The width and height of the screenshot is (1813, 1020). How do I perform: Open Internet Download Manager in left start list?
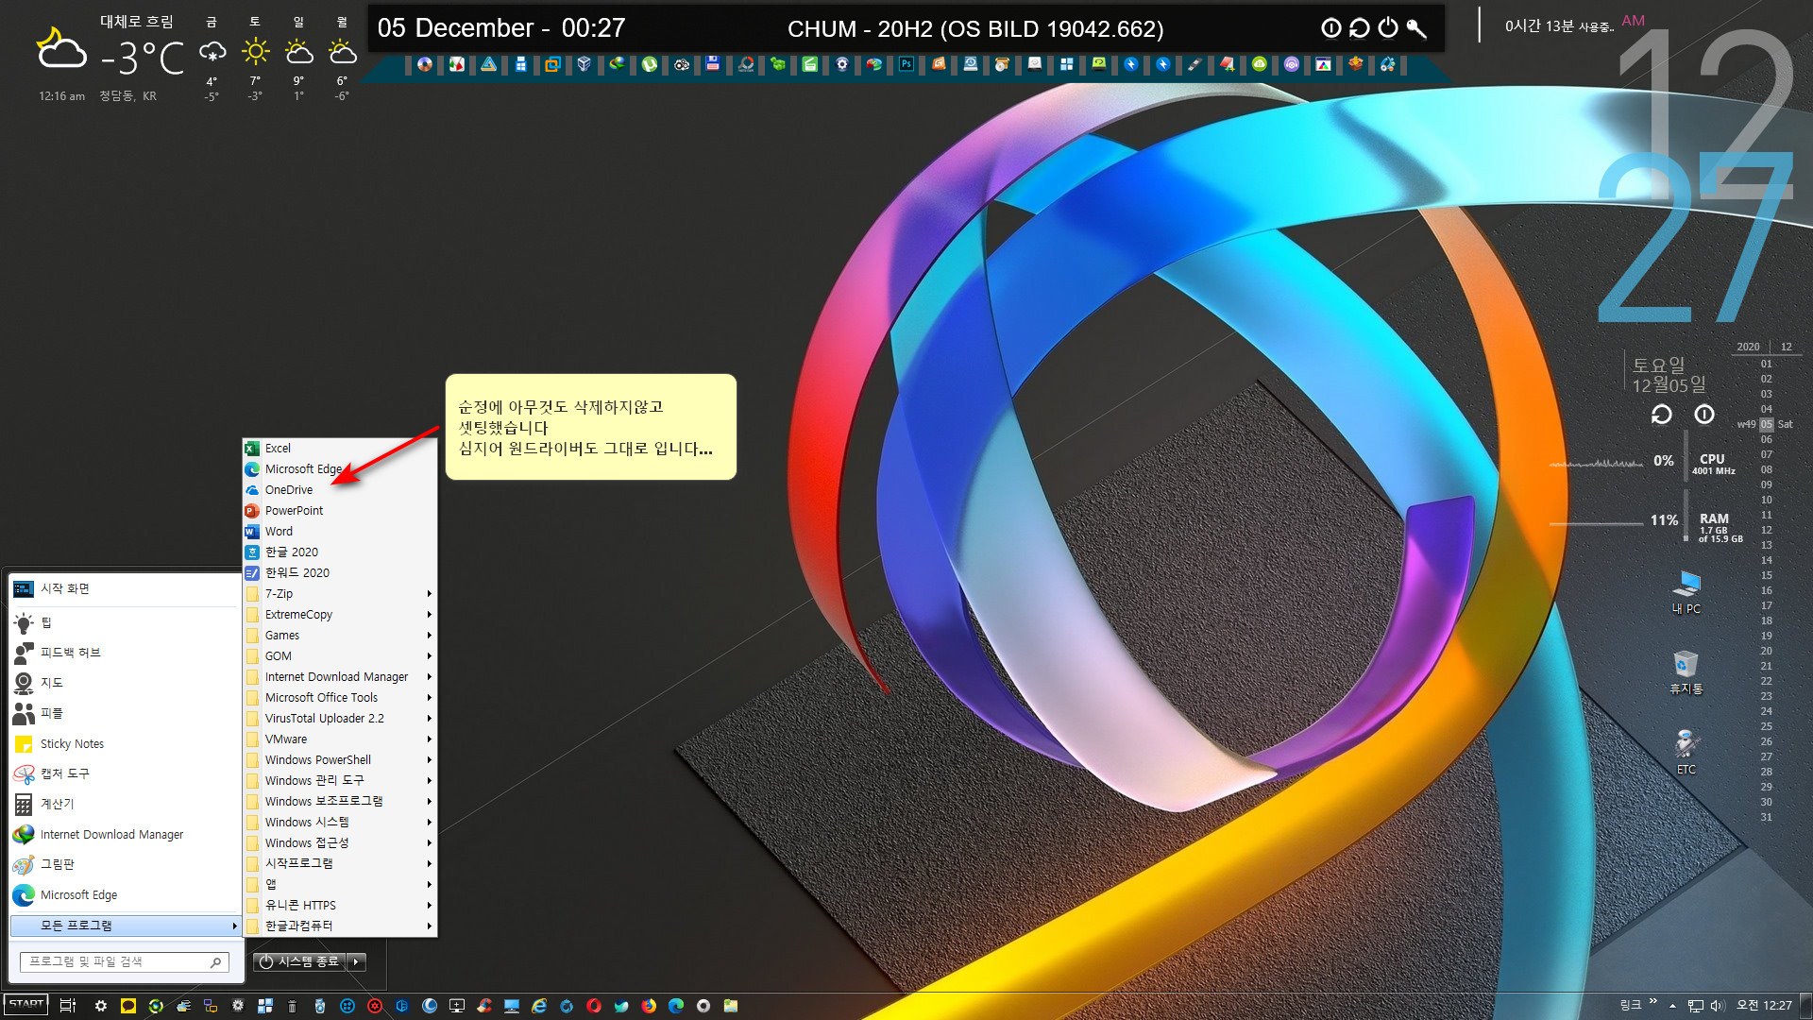coord(125,835)
